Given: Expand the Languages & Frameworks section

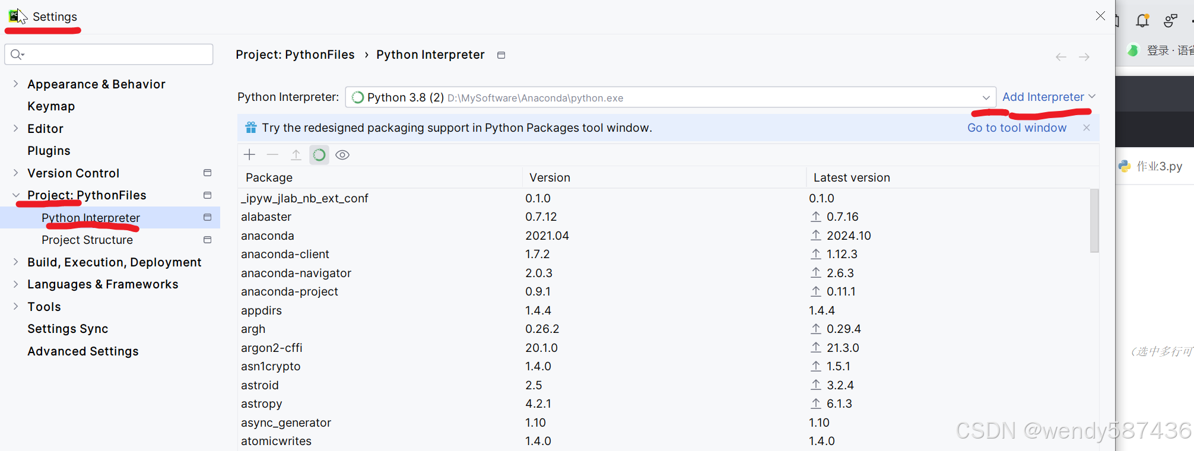Looking at the screenshot, I should tap(15, 284).
